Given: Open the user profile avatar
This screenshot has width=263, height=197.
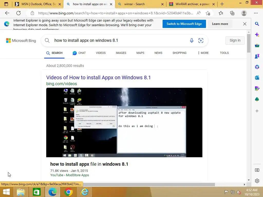Looking at the screenshot, I should (244, 13).
